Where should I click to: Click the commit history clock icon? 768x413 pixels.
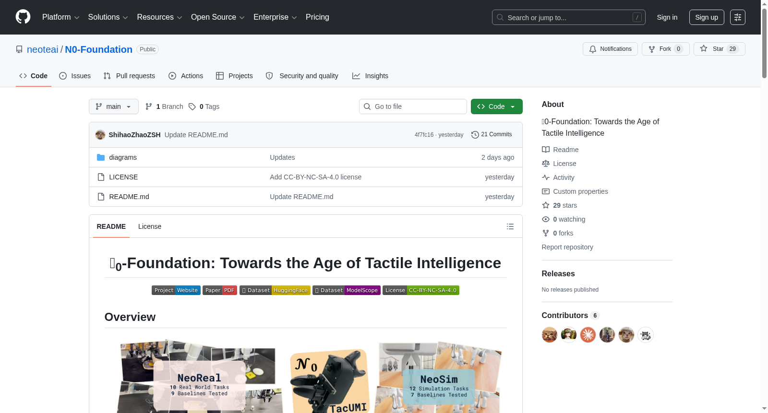[x=475, y=135]
